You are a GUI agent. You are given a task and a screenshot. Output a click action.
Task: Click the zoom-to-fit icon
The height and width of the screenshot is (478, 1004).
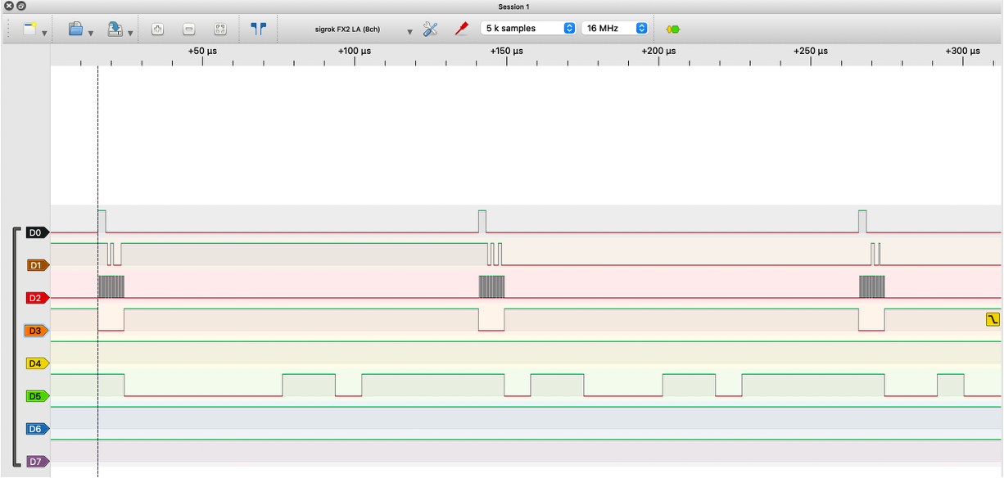tap(220, 29)
